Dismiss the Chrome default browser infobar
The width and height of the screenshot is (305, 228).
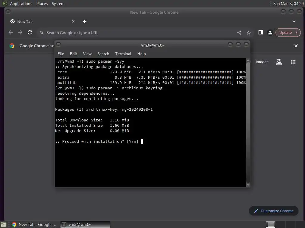(296, 46)
